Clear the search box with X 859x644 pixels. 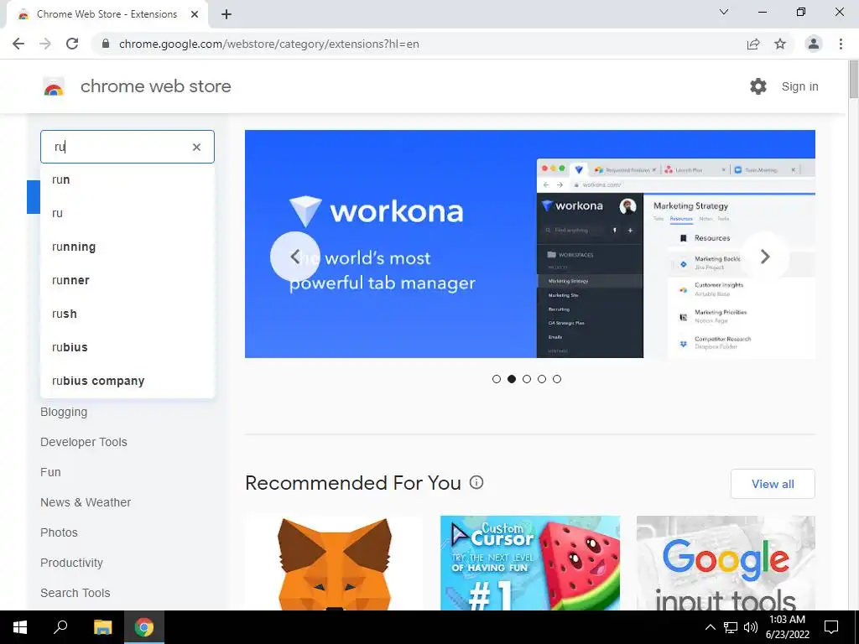tap(196, 147)
